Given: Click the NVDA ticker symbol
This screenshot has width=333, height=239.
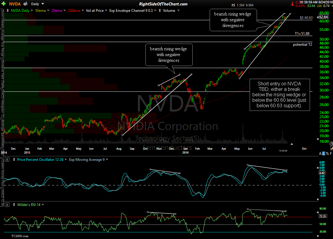Looking at the screenshot, I should (x=15, y=4).
